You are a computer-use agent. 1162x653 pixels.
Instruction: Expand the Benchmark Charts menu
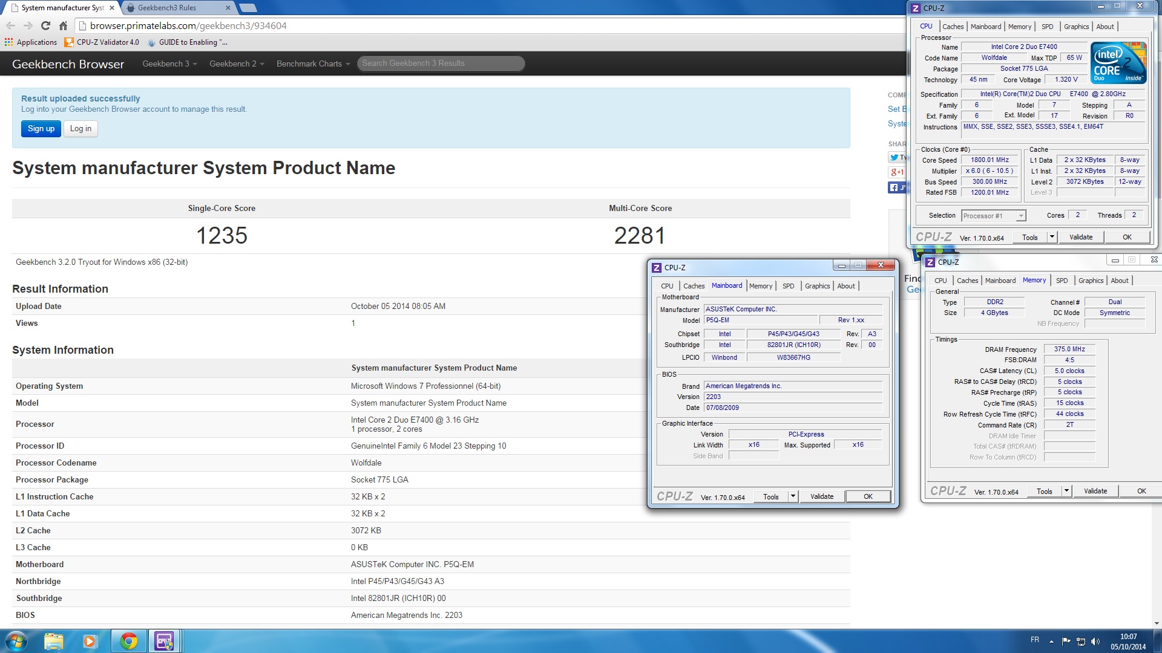[313, 63]
